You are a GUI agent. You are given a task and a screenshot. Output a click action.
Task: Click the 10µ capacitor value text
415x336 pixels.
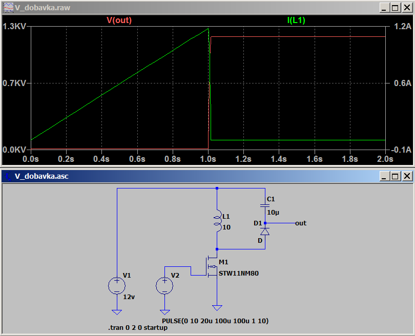pos(273,212)
